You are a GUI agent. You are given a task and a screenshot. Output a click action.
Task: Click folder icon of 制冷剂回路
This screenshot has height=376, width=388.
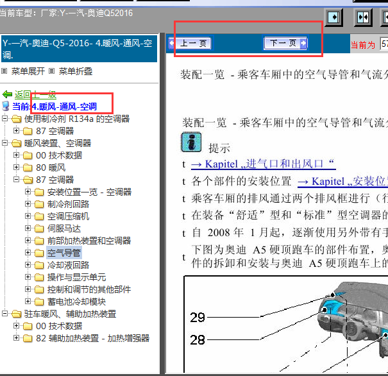(39, 204)
